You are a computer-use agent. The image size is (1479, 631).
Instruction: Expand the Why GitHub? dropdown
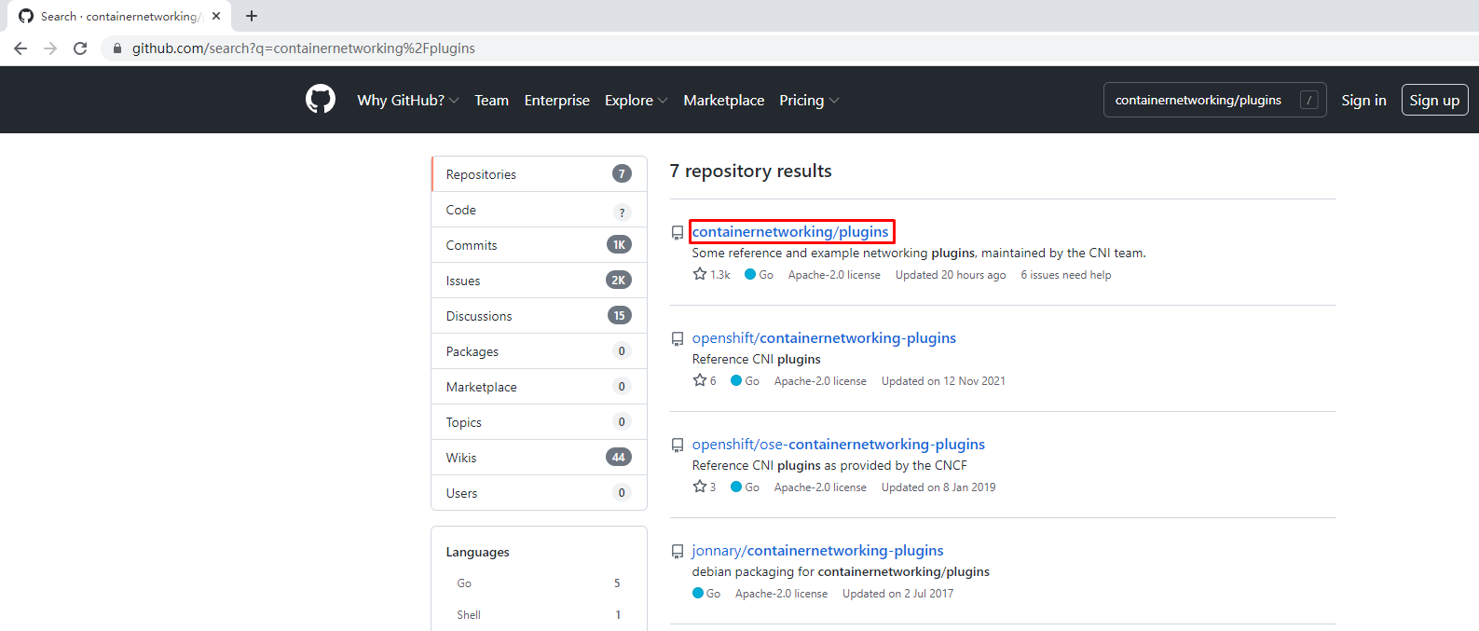tap(407, 100)
